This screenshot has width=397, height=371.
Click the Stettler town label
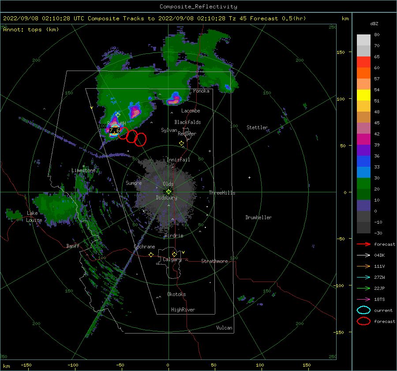(x=257, y=127)
